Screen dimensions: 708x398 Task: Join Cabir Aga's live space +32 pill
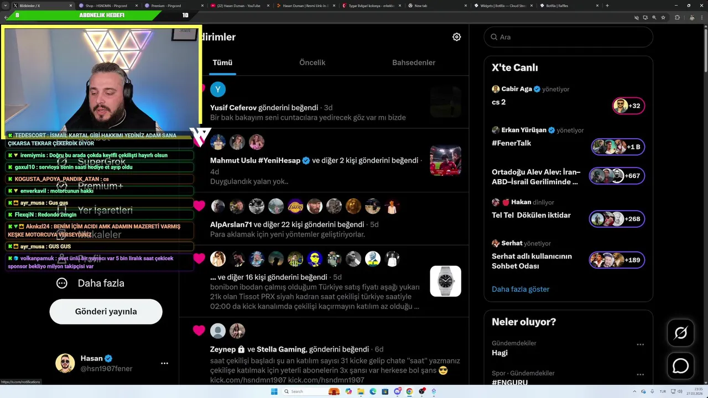click(628, 106)
